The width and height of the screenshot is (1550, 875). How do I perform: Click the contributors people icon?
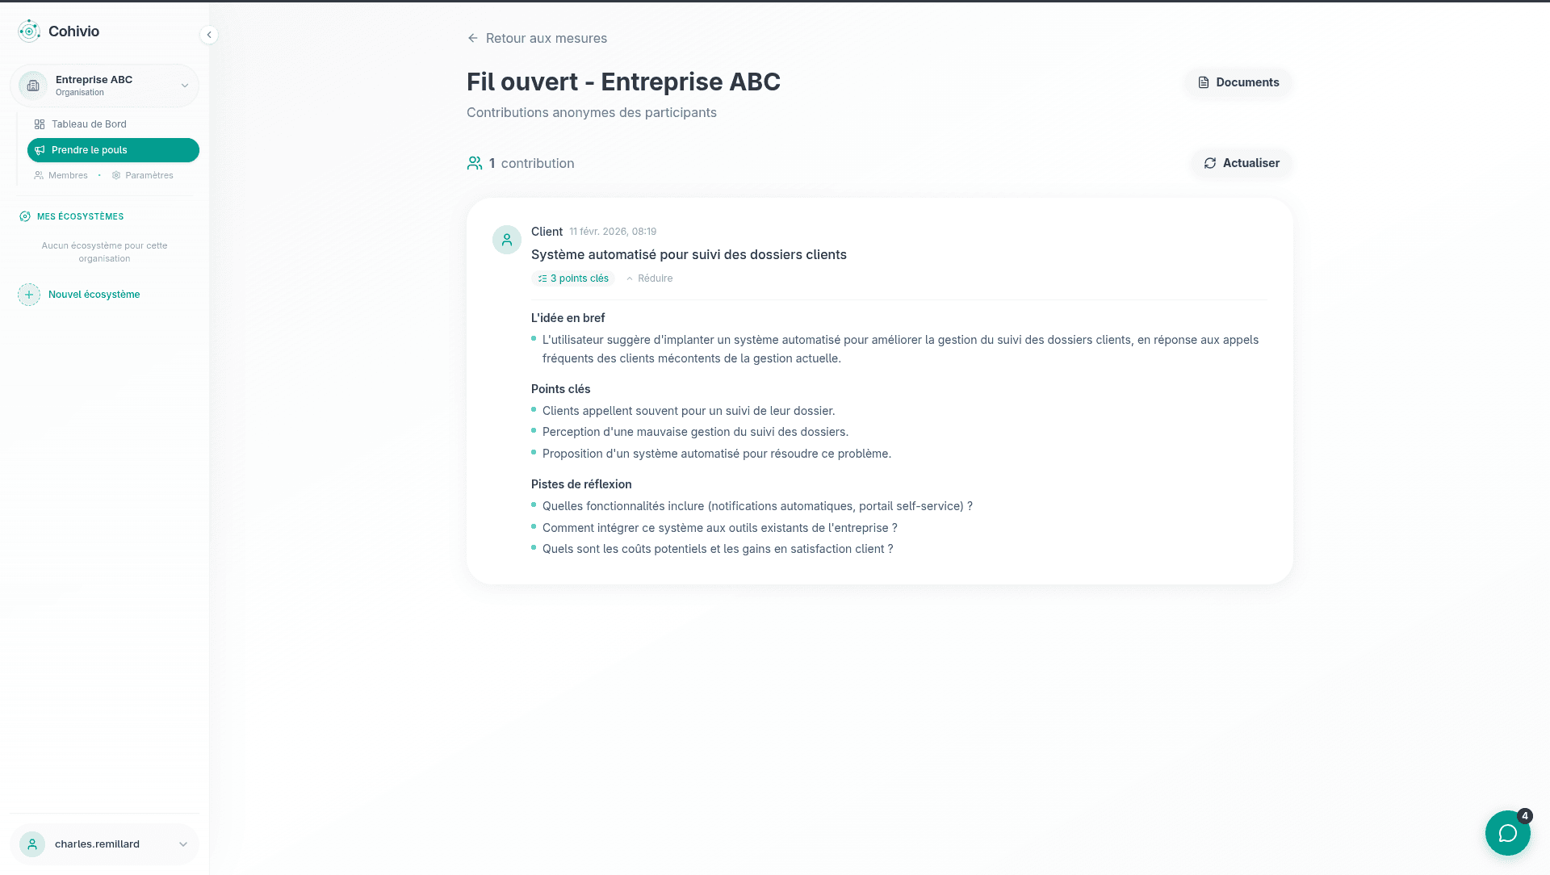475,163
